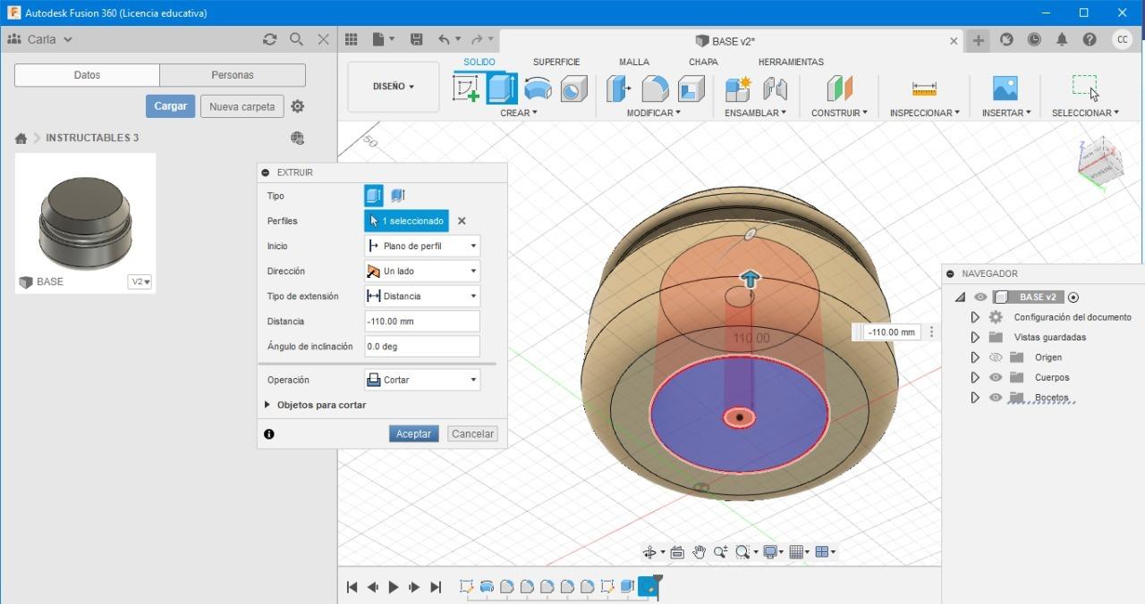Toggle visibility of Bocetos folder
This screenshot has height=604, width=1145.
point(996,398)
